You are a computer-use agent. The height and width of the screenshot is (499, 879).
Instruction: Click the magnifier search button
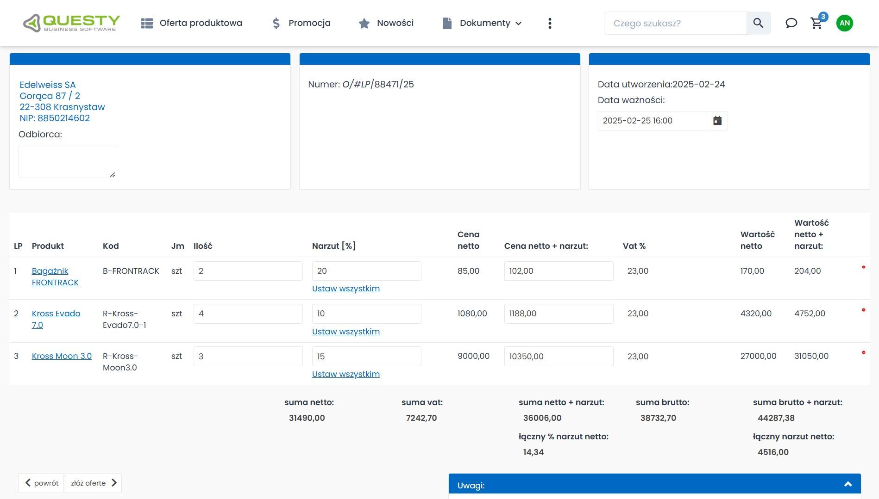[758, 23]
